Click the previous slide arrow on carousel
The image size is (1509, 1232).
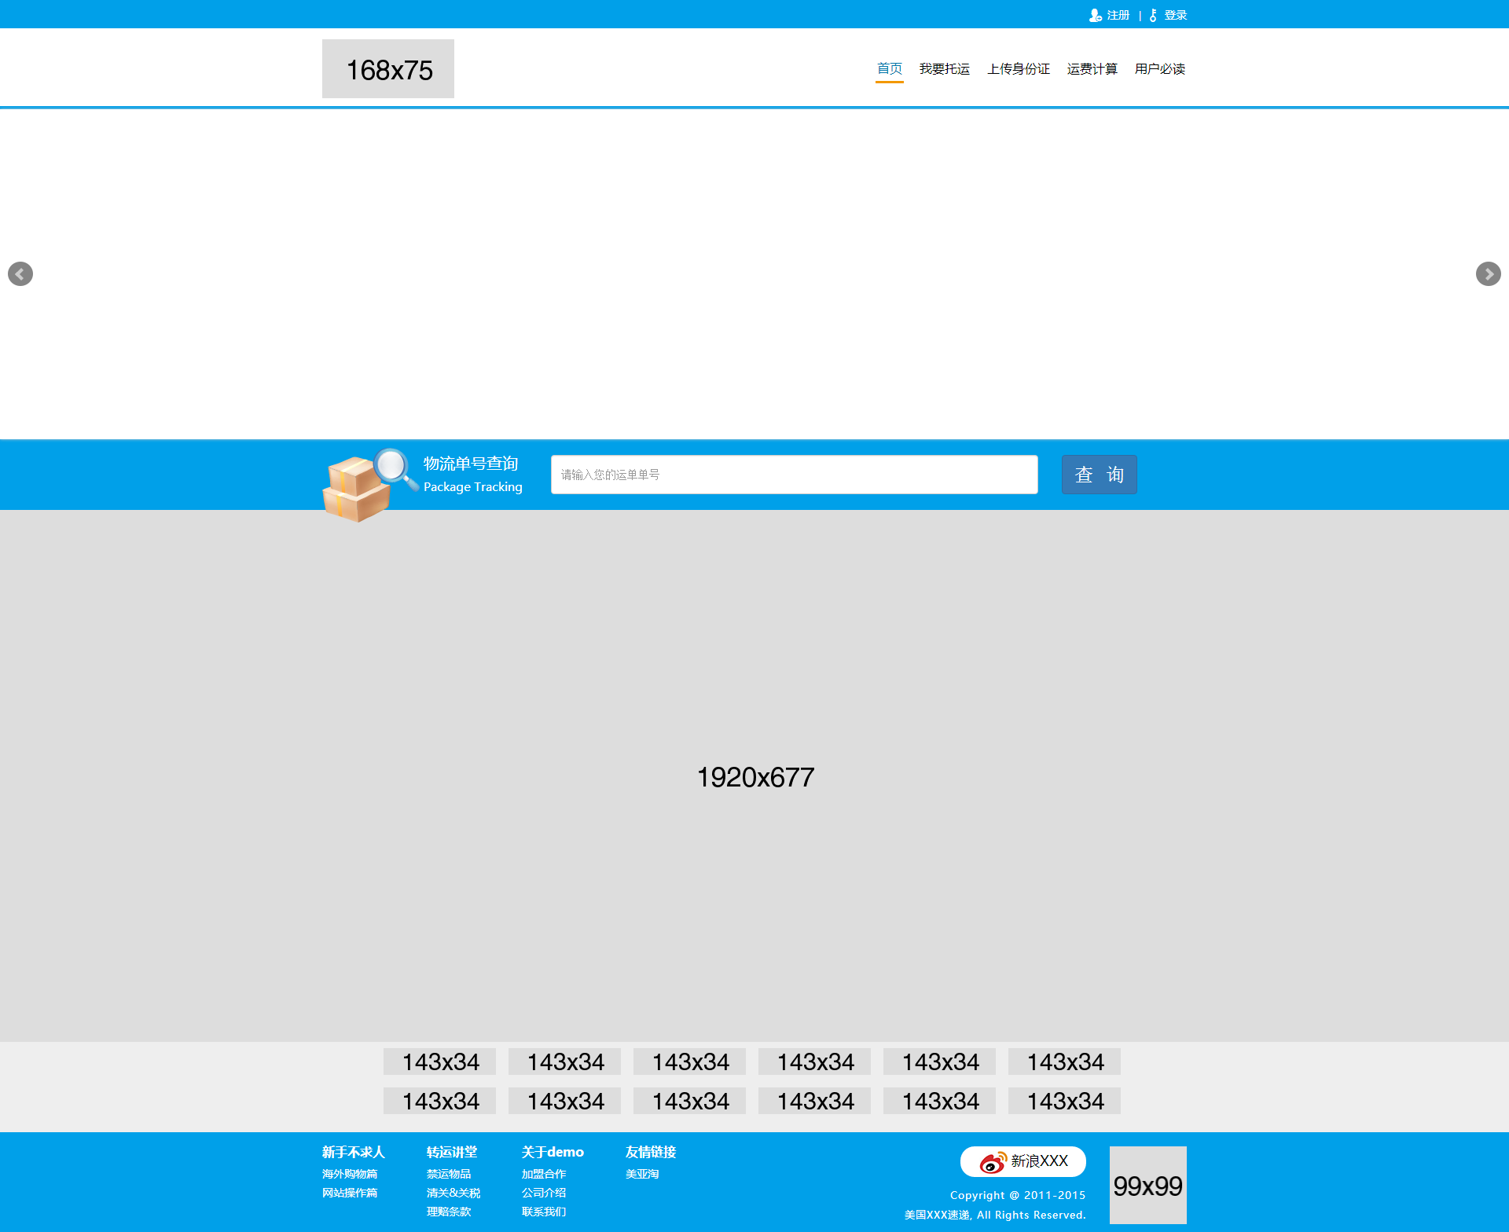tap(20, 273)
